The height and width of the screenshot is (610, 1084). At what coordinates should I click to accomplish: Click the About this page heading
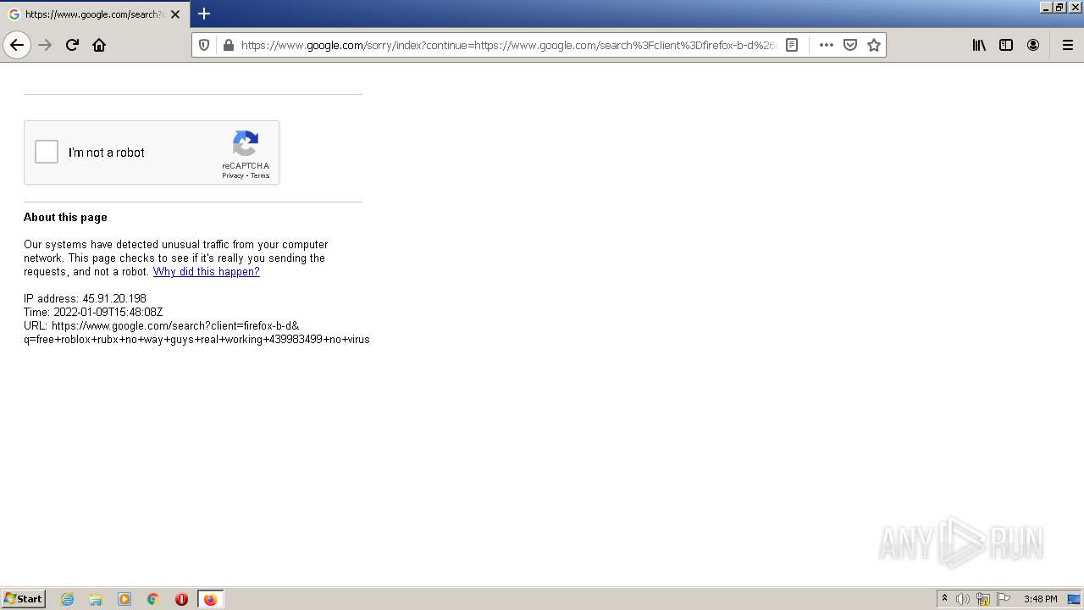click(65, 218)
